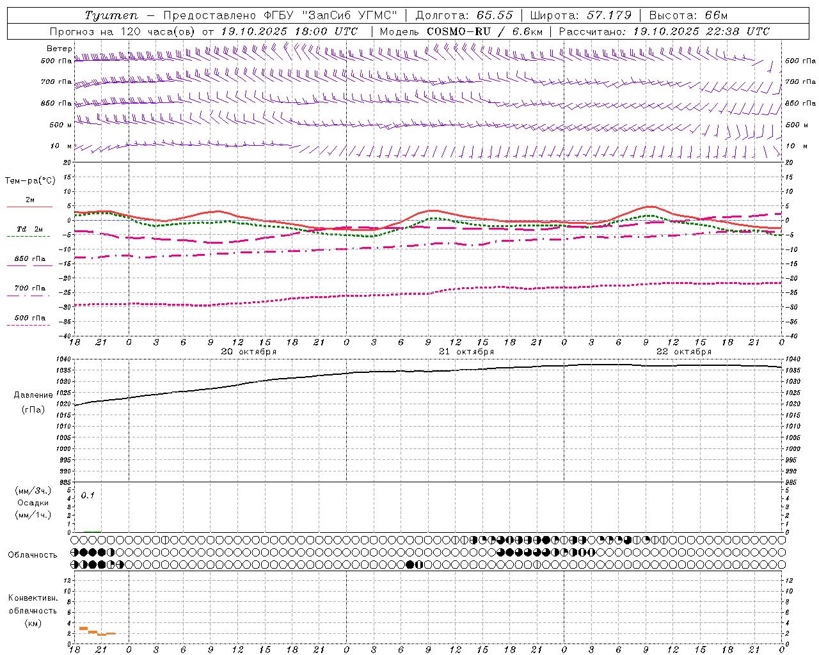Click the '(гПа)' pressure unit label
Viewport: 819px width, 655px height.
point(33,410)
